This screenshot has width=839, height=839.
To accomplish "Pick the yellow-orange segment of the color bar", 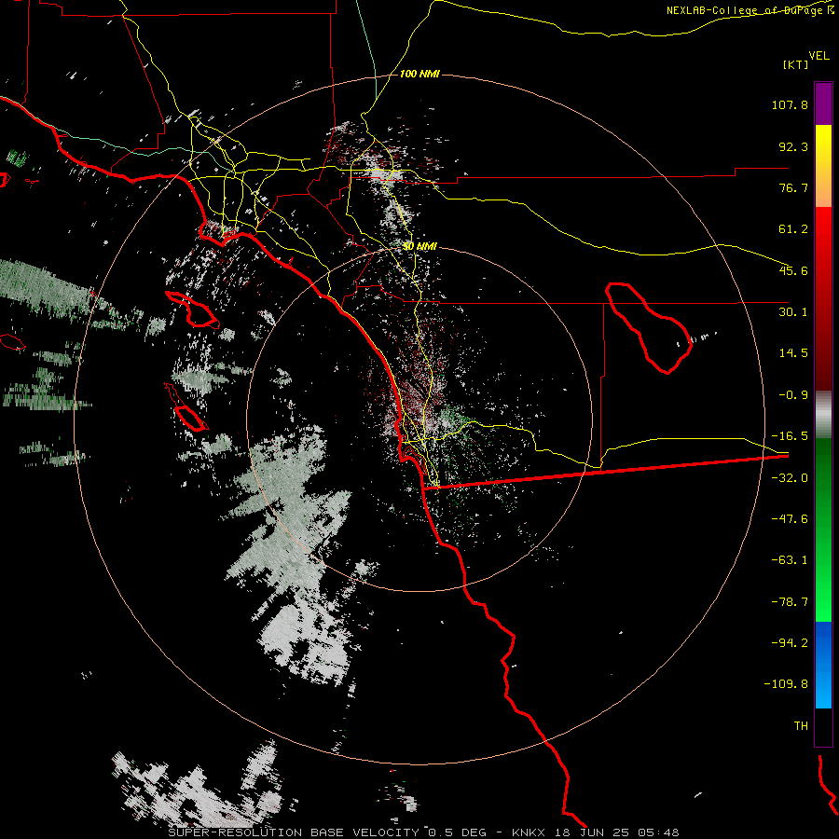I will 823,166.
